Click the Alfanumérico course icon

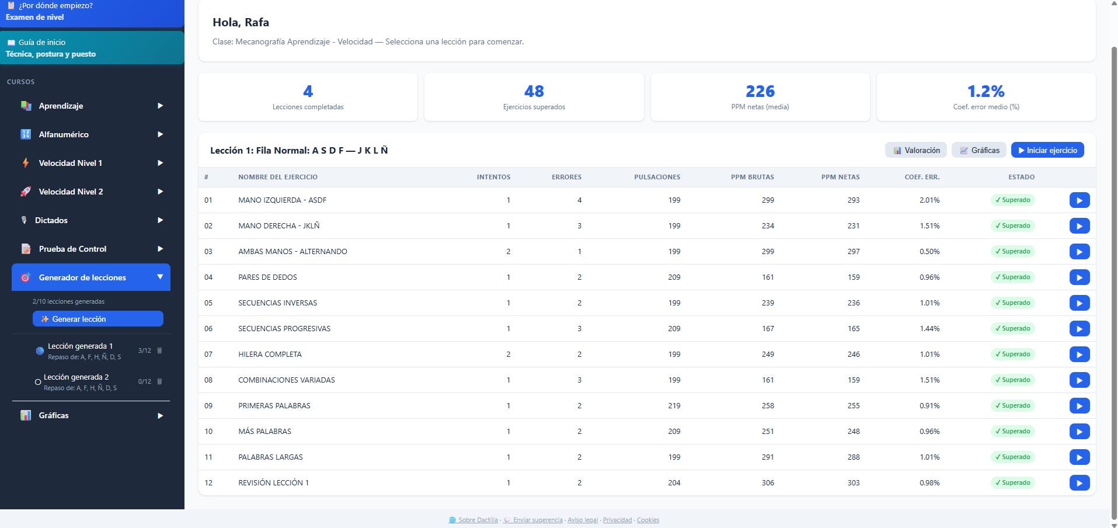26,134
